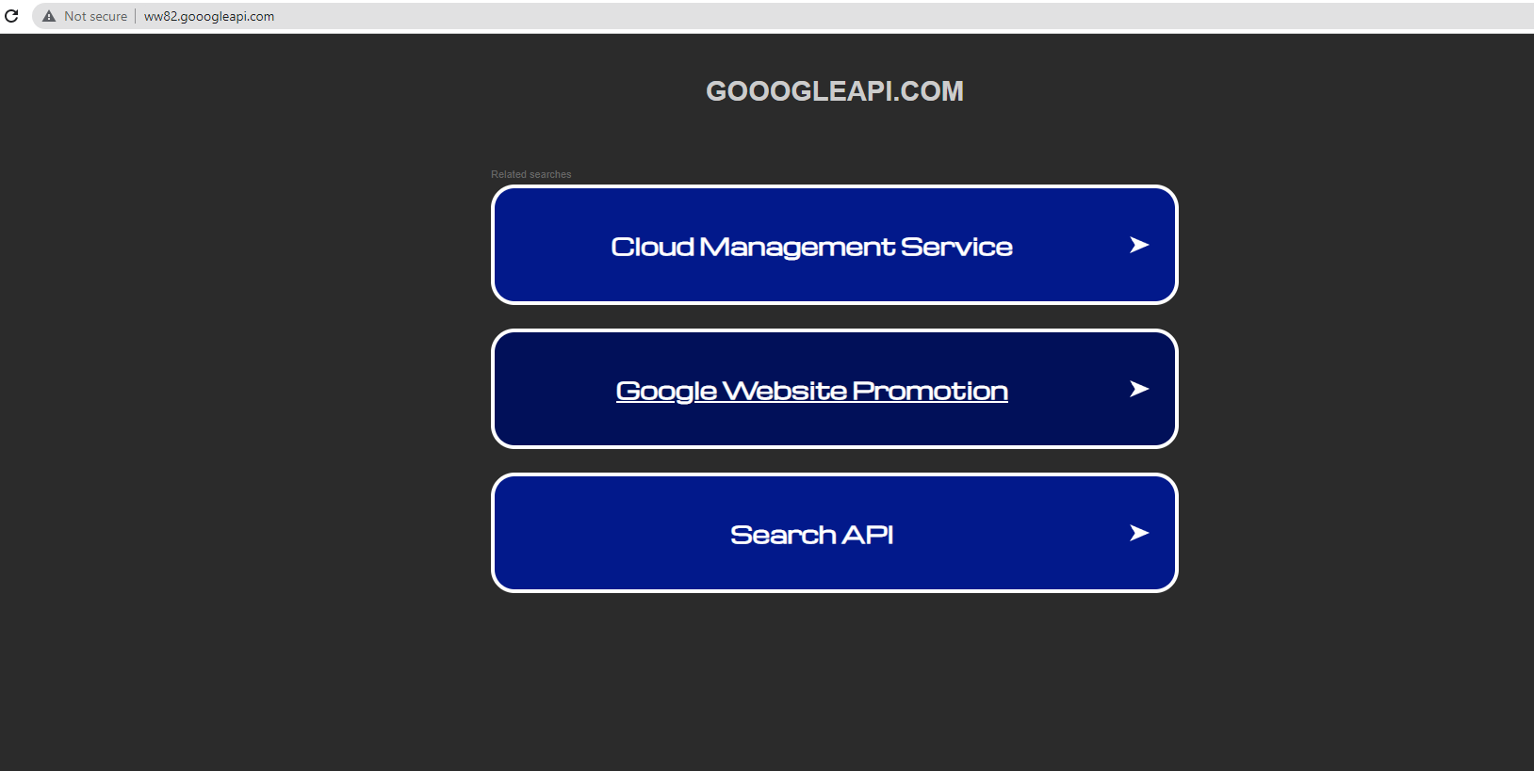Follow the Google Website Promotion link

pyautogui.click(x=811, y=391)
